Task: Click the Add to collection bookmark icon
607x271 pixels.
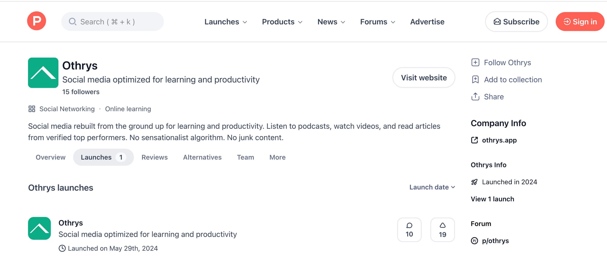Action: pyautogui.click(x=475, y=79)
